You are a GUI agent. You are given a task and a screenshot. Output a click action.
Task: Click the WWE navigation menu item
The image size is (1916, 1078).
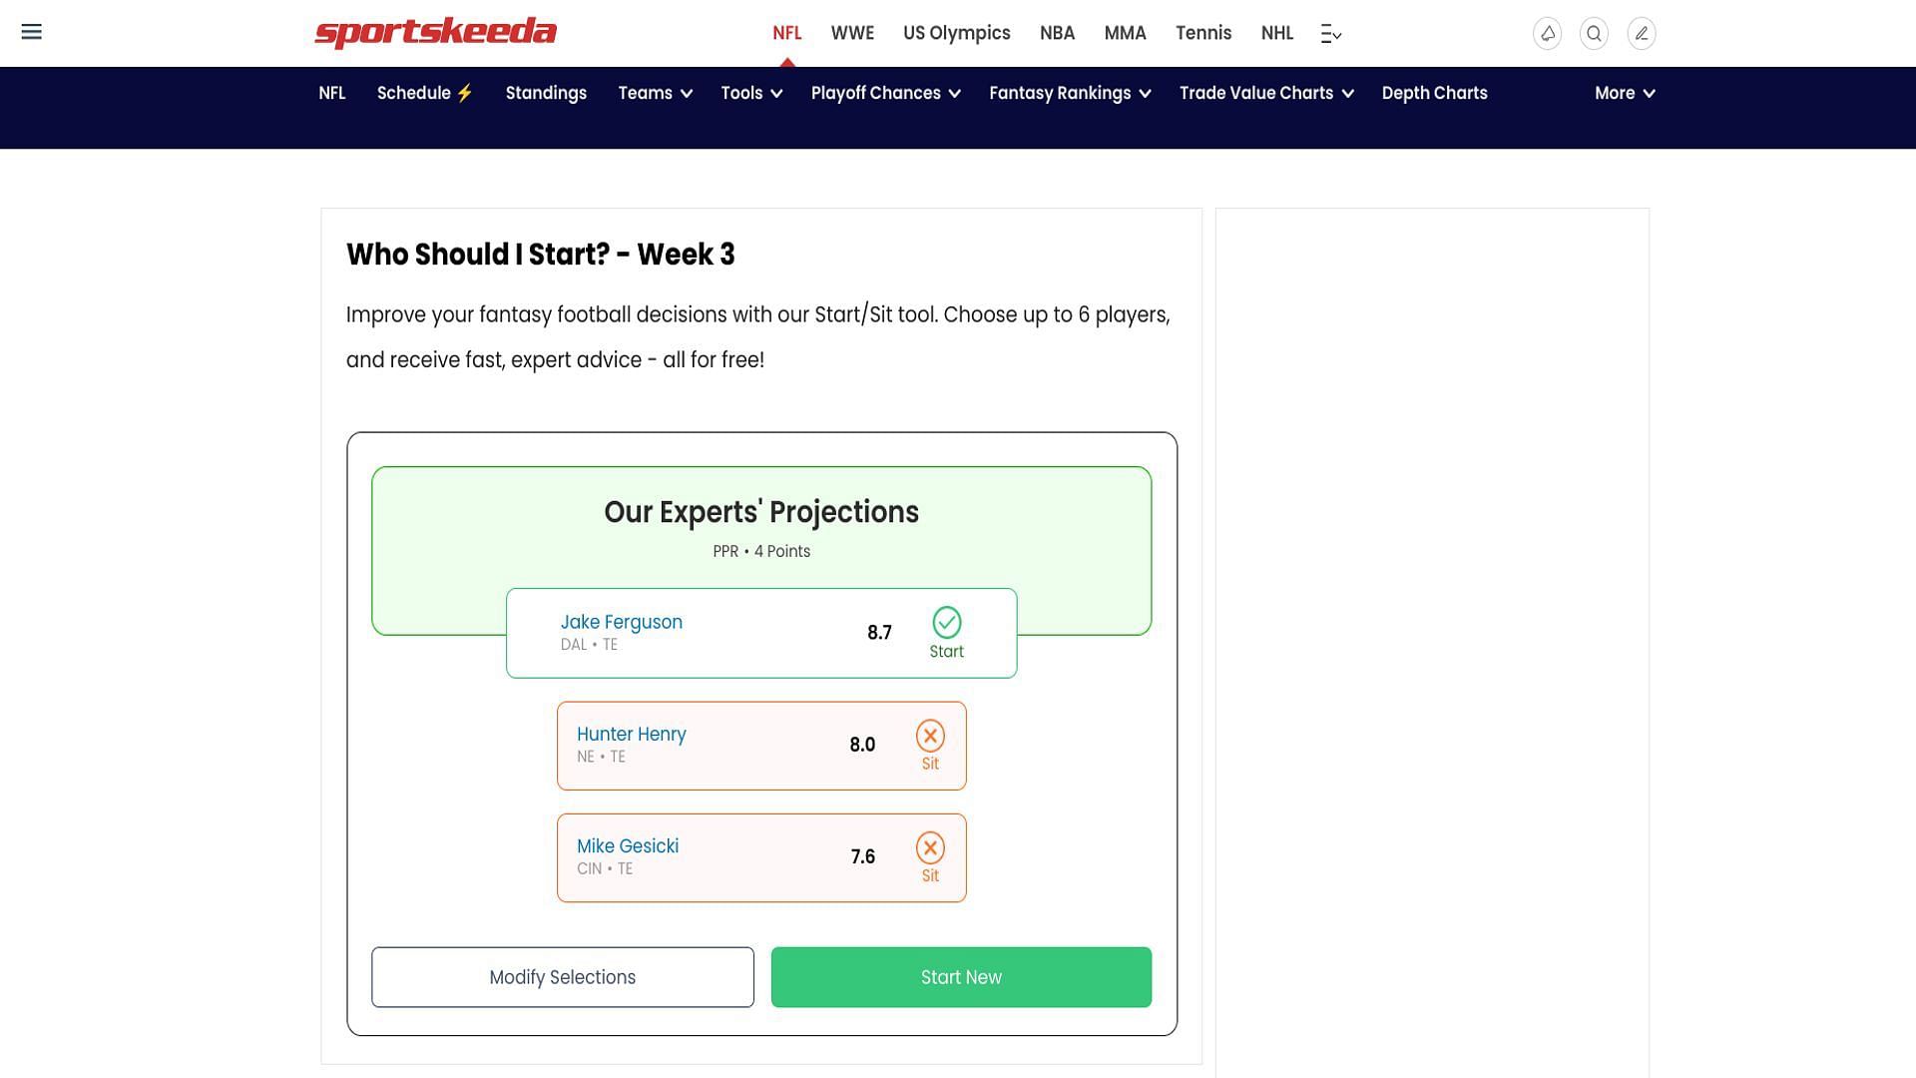click(x=851, y=33)
